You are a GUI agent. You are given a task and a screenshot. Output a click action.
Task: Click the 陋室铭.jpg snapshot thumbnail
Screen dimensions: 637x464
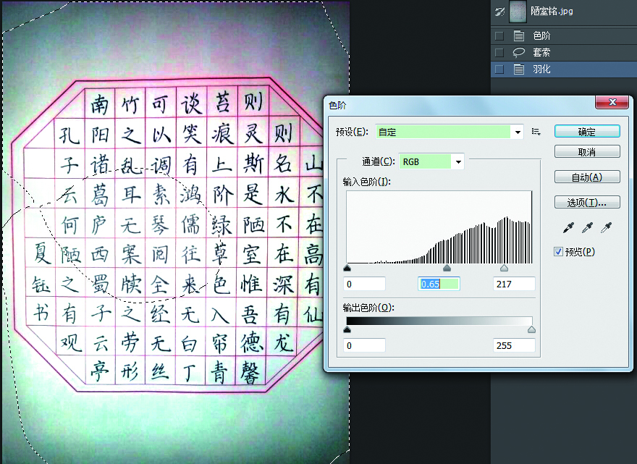pos(518,12)
